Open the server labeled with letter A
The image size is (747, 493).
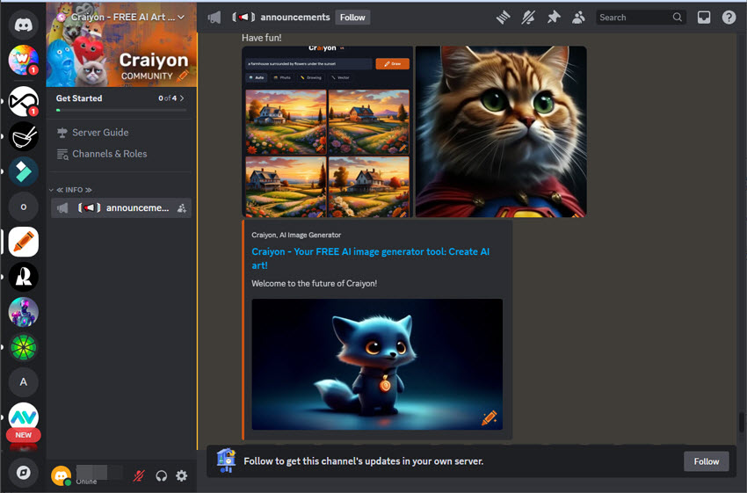(x=23, y=382)
